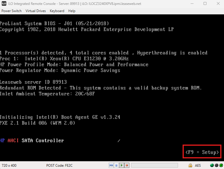Screen dimensions: 224x169
Task: Click the first green status LED
Action: 212,165
